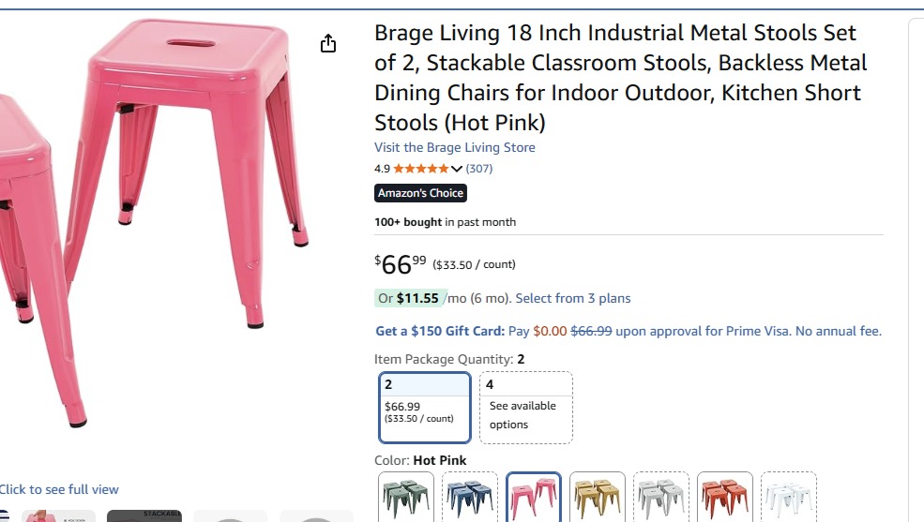Visit the Brage Living Store

pos(455,147)
